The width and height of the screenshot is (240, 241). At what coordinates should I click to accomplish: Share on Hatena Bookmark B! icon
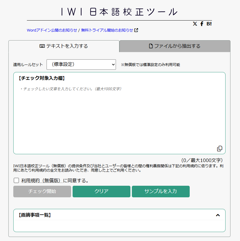[x=209, y=24]
